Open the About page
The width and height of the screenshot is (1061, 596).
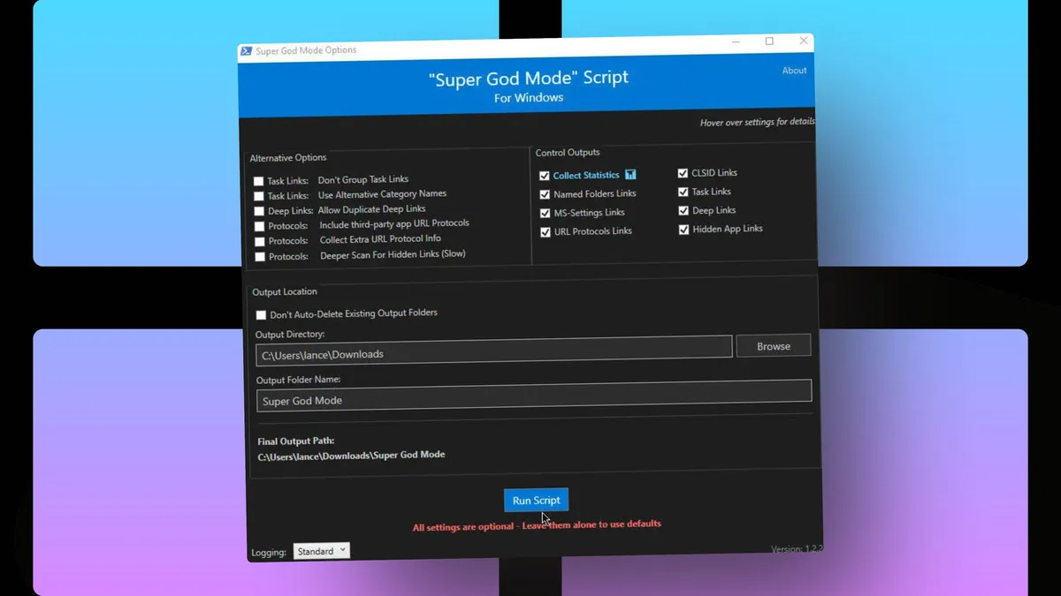tap(793, 70)
